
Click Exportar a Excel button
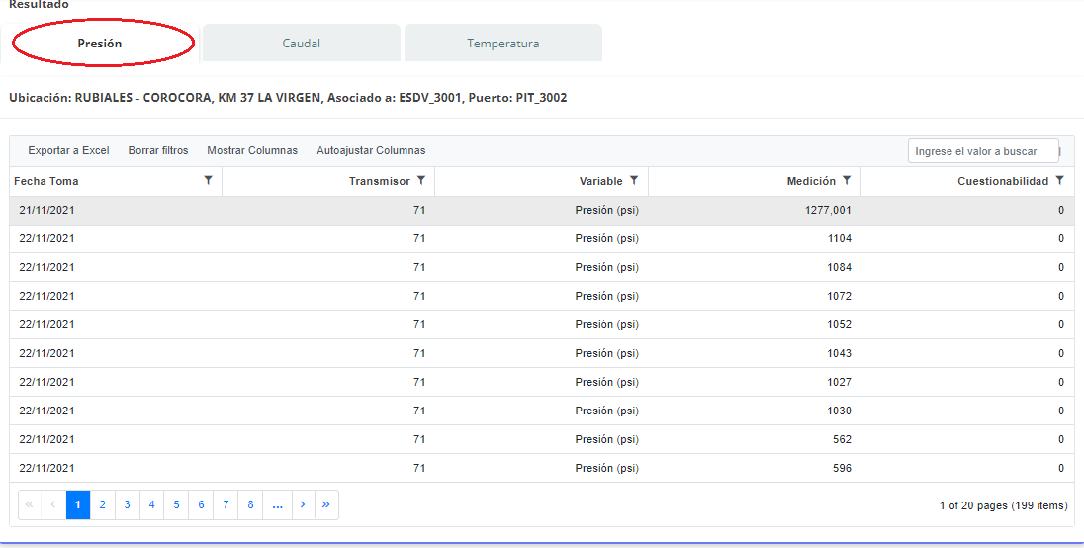tap(68, 150)
